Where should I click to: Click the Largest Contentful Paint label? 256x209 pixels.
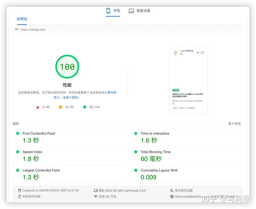[41, 171]
